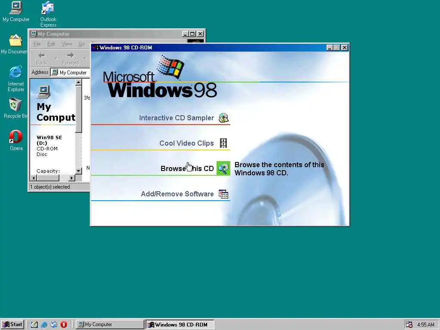Click the My Computer icon in the info pane
The image size is (440, 330).
coord(44,92)
